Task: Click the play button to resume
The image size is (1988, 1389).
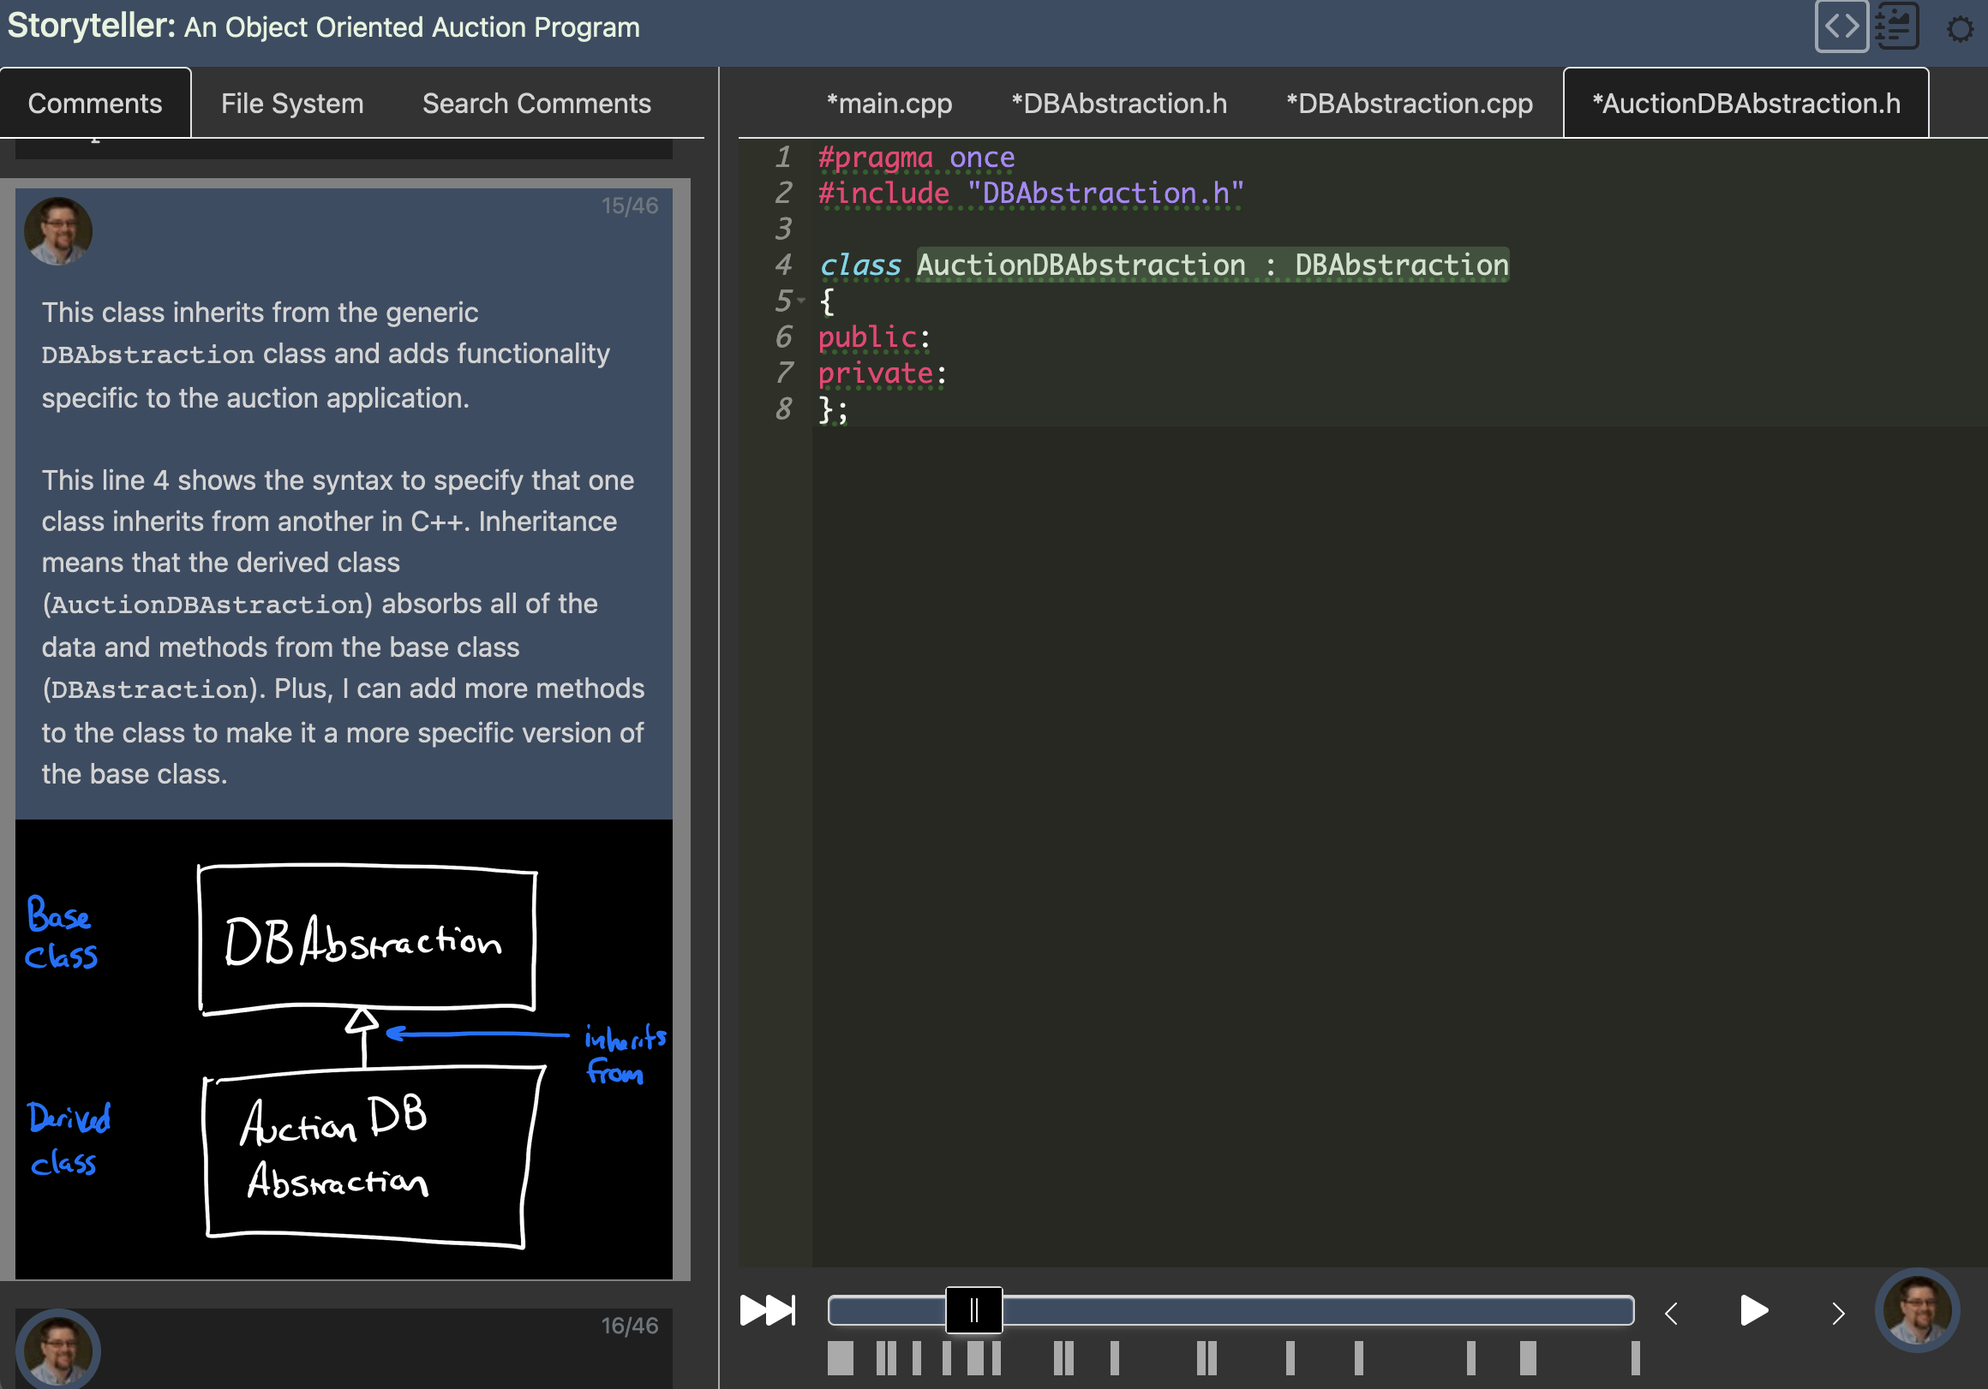Action: point(1757,1309)
